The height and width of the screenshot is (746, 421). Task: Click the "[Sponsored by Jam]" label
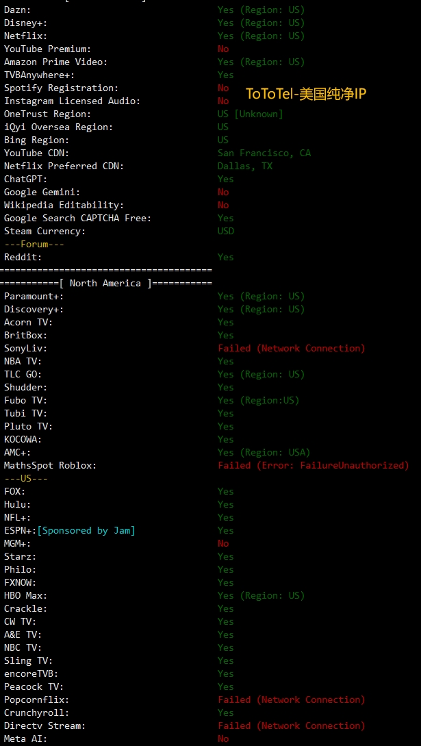coord(86,530)
